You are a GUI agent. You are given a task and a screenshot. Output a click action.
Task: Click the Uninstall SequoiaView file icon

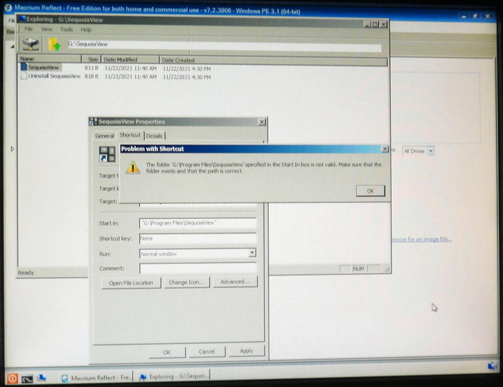click(x=24, y=76)
